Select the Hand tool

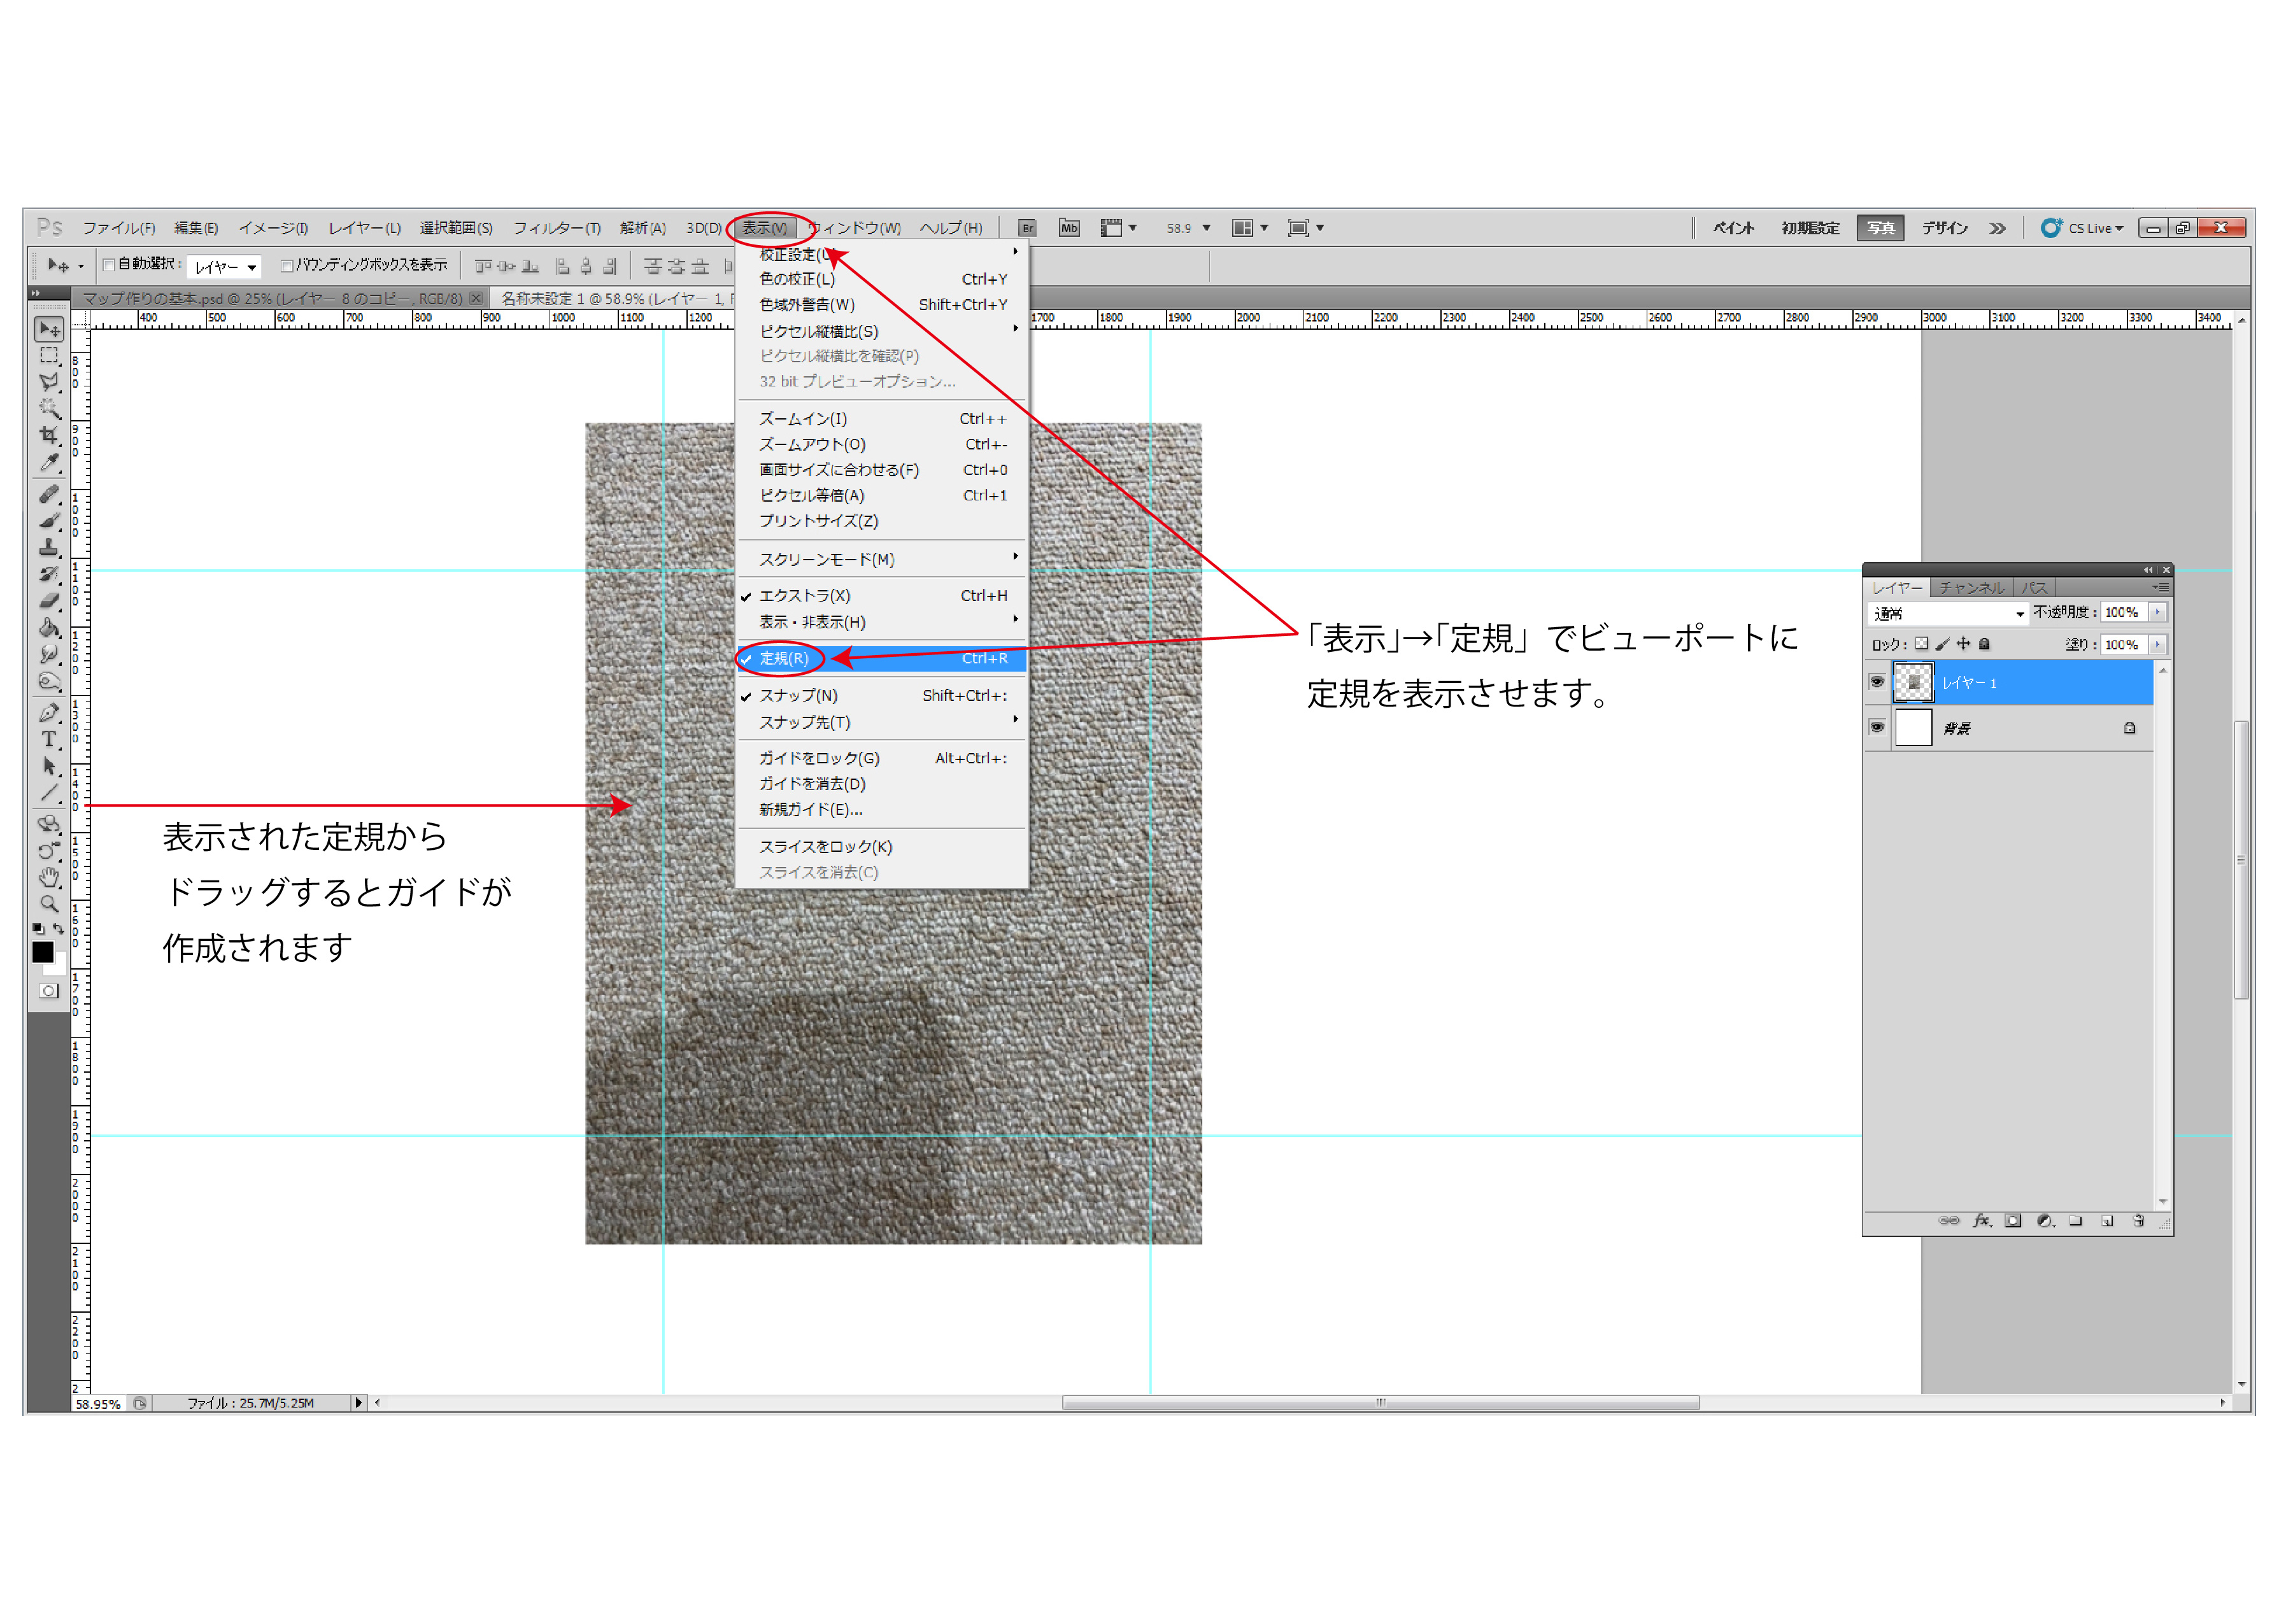point(48,877)
